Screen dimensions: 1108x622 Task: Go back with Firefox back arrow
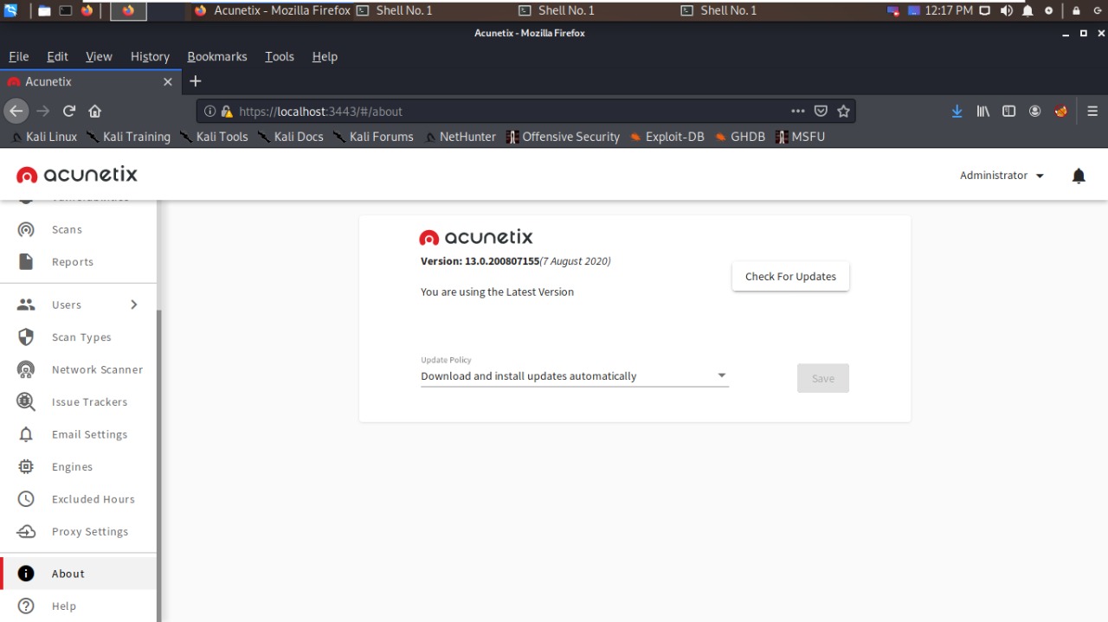[16, 111]
